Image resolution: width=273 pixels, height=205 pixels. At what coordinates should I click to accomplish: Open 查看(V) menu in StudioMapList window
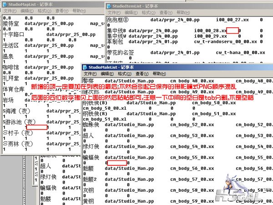click(62, 11)
